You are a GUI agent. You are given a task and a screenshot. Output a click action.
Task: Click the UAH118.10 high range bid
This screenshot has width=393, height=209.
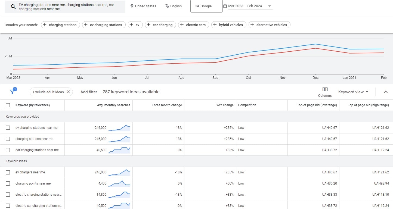point(381,195)
